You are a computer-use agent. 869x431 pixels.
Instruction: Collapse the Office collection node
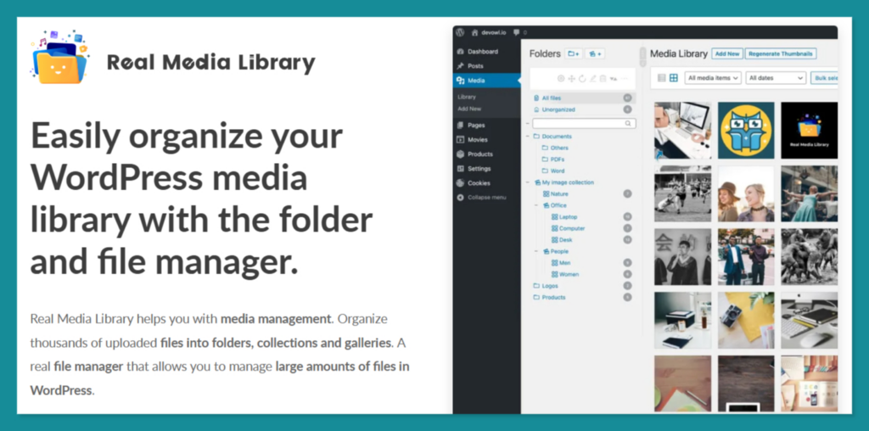click(x=536, y=205)
